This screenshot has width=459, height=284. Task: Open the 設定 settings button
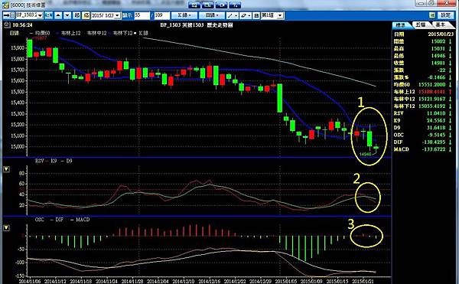click(x=445, y=15)
